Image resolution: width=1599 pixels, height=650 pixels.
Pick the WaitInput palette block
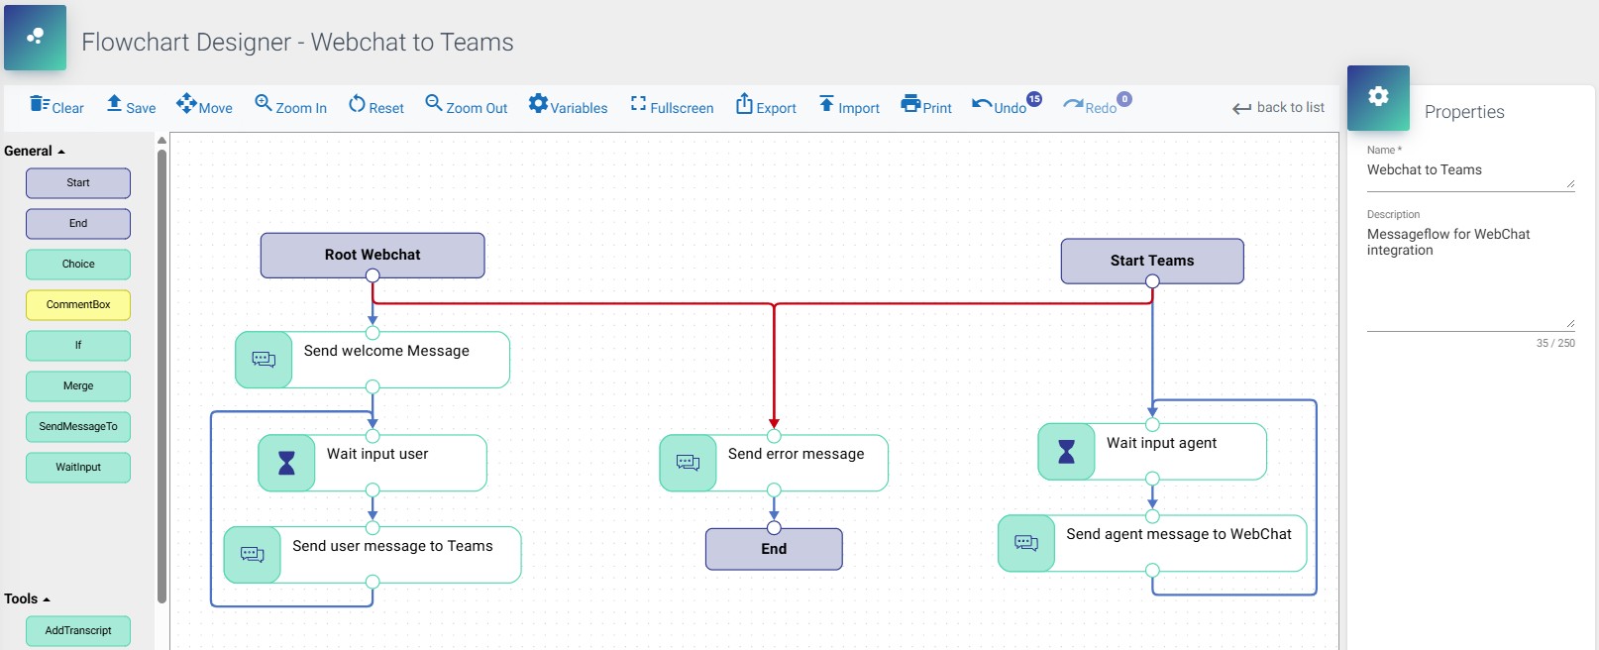click(78, 468)
